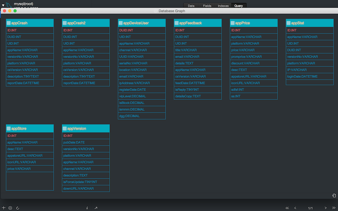Click the refresh icon in bottom bar
Viewport: 338px width, 211px height.
click(x=17, y=208)
